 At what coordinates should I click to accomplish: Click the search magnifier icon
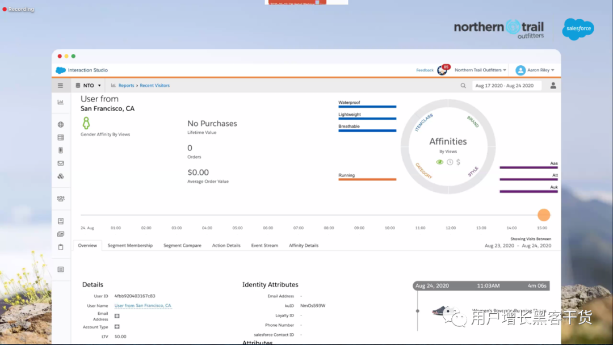(x=463, y=86)
